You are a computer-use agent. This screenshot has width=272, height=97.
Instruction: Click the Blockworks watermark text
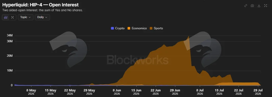tap(138, 60)
